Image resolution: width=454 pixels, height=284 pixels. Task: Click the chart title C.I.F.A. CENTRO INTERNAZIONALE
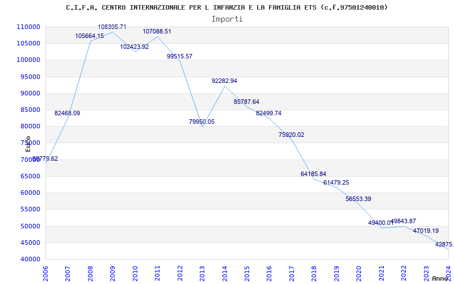226,7
